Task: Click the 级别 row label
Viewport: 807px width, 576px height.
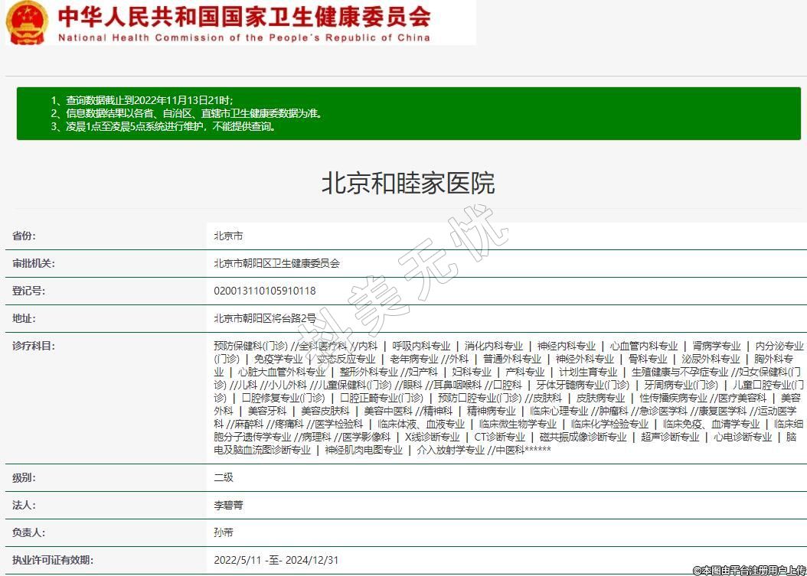Action: [24, 478]
